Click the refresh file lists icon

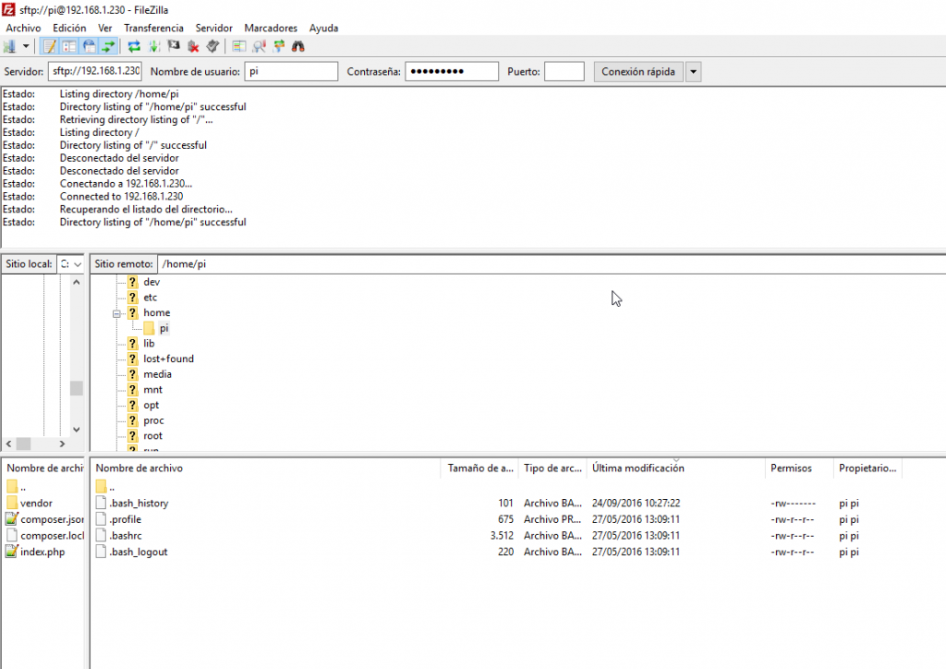[134, 45]
